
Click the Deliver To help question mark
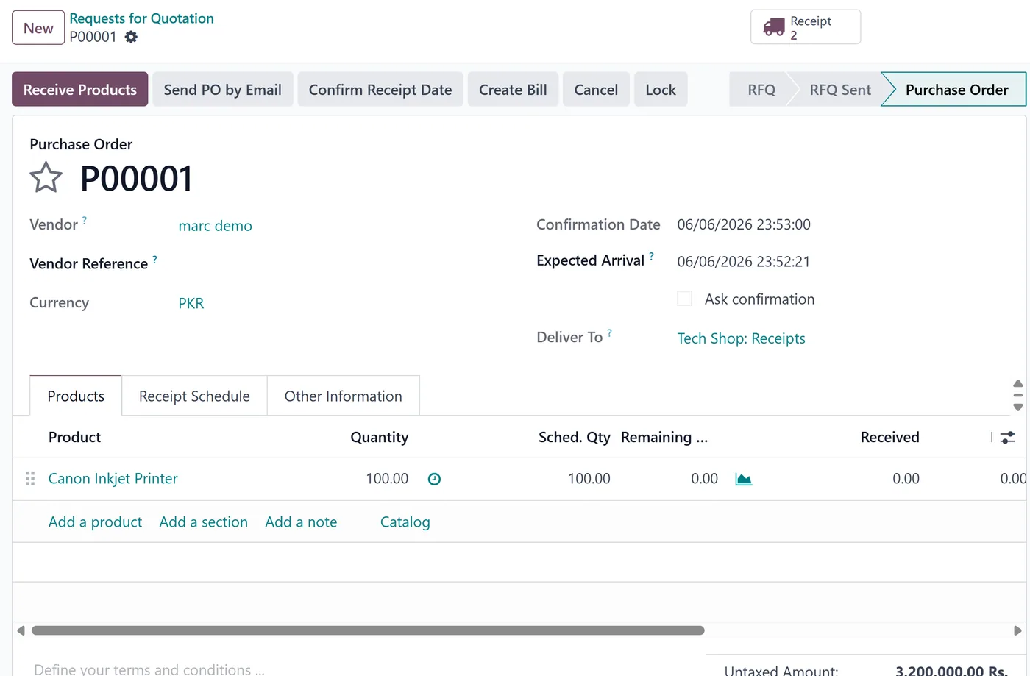pyautogui.click(x=609, y=332)
